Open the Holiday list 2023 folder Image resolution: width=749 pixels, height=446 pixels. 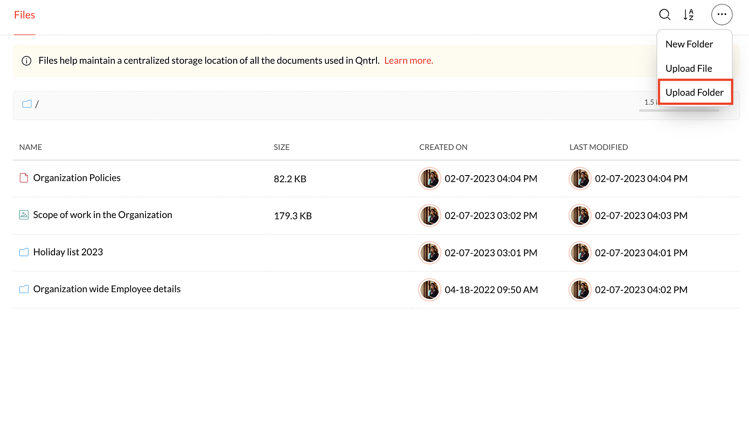click(x=68, y=252)
